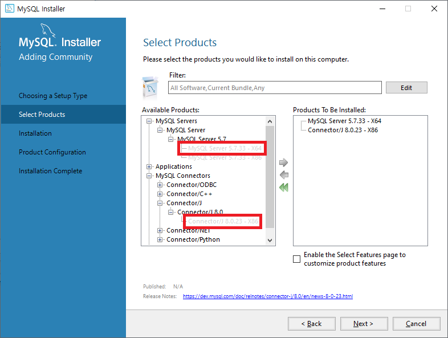Go to Choosing a Setup Type step
This screenshot has width=448, height=338.
(53, 96)
